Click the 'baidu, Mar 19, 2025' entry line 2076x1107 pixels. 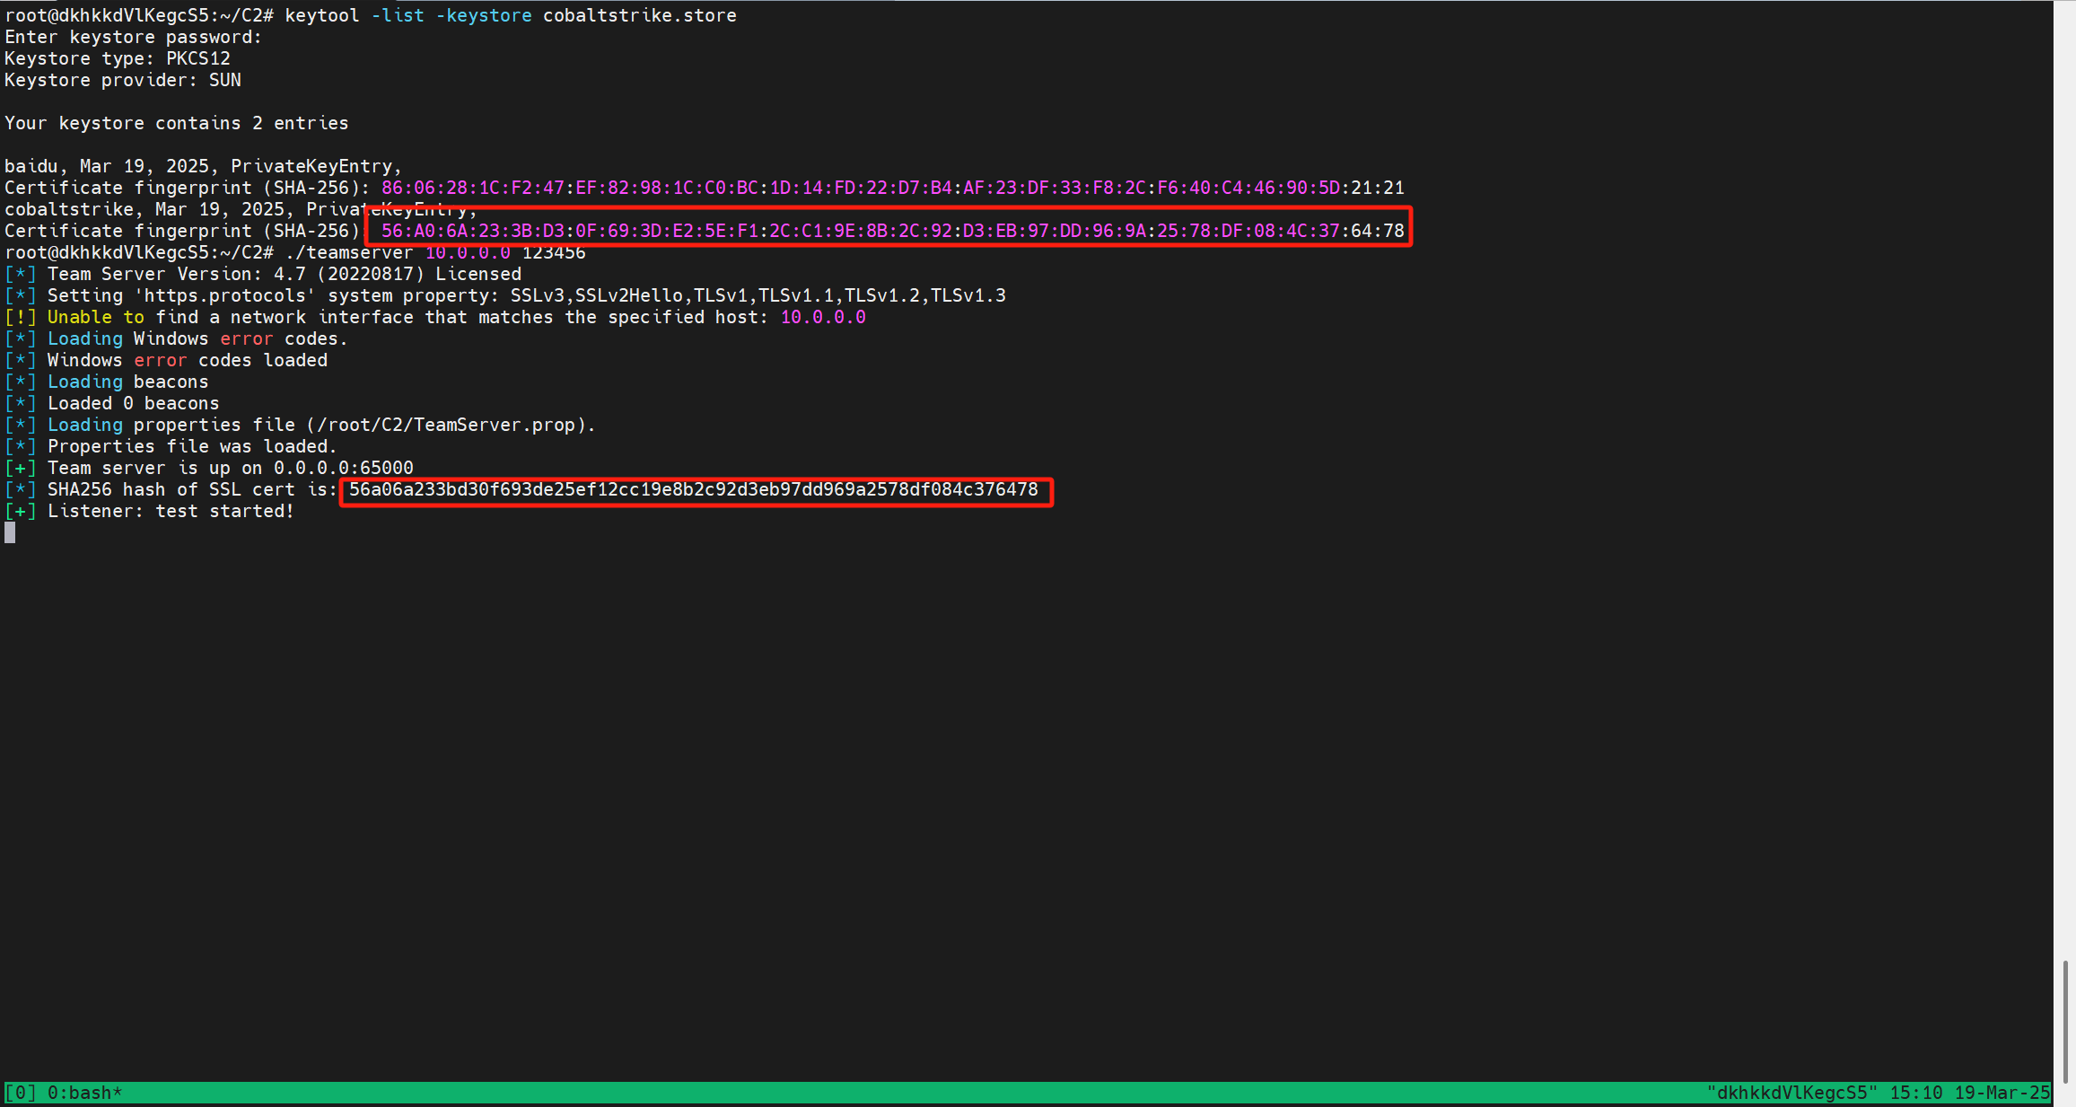tap(203, 166)
